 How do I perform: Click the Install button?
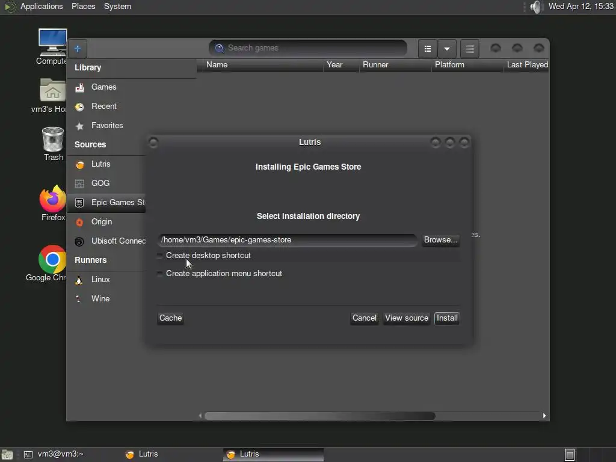447,318
